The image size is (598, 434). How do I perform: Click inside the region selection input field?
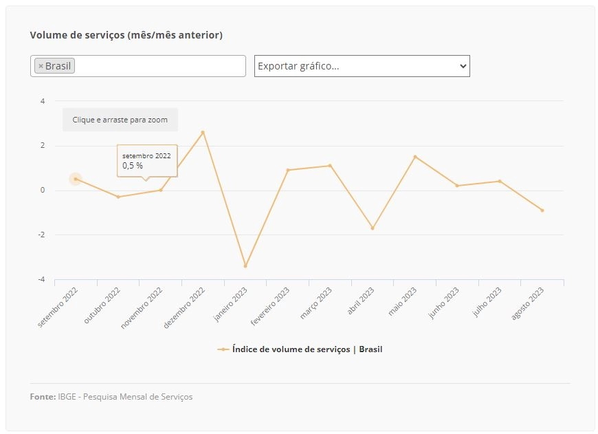160,66
